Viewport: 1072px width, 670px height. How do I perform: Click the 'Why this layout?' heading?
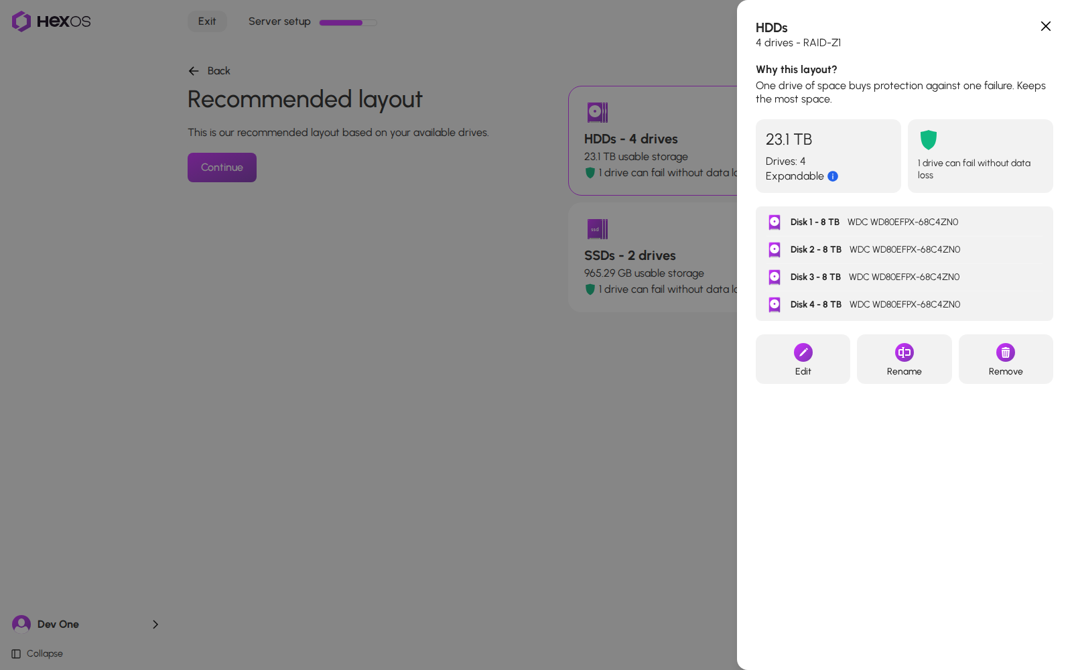tap(797, 70)
